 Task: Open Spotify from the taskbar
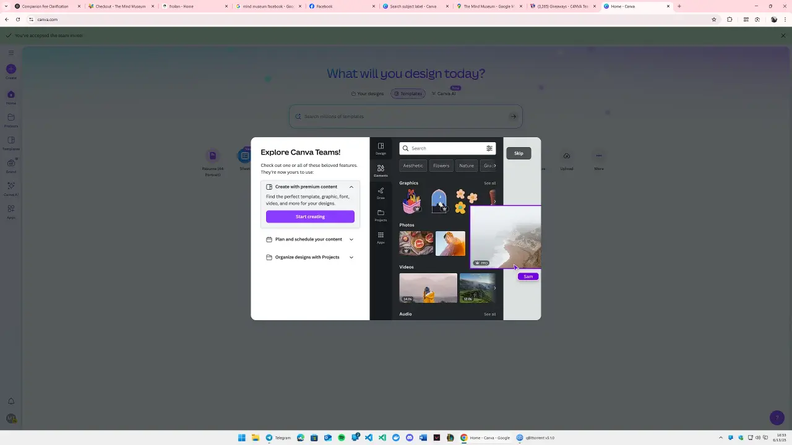[342, 438]
